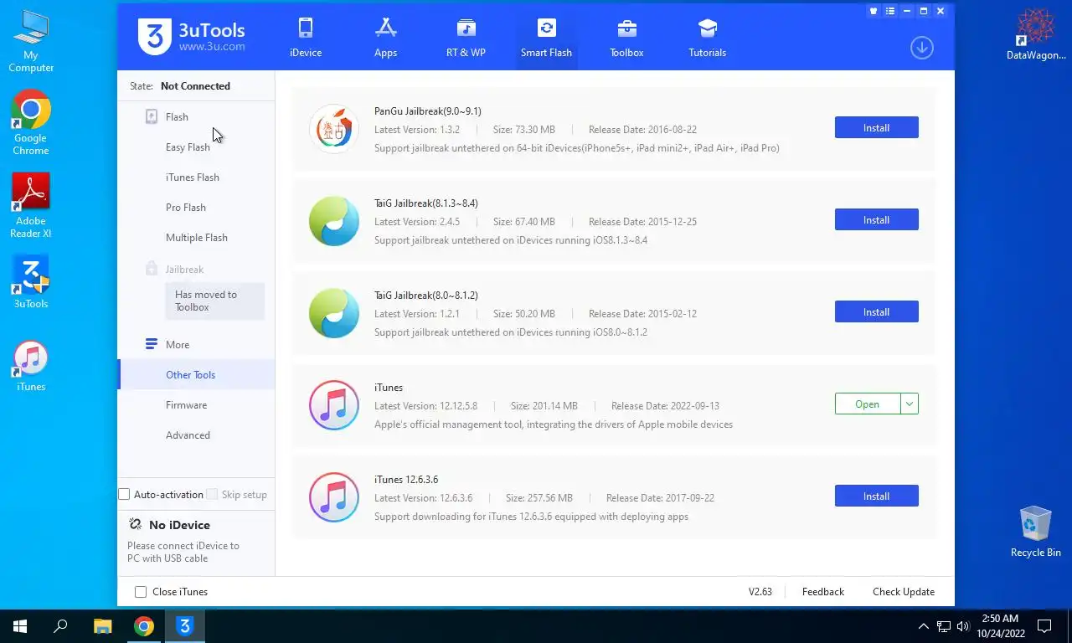Click the TaiG 8.0~8.1.2 icon
This screenshot has width=1072, height=643.
pos(334,313)
